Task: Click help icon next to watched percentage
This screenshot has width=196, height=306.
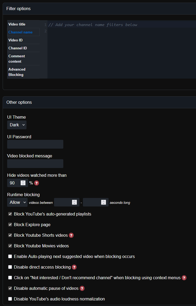Action: coord(37,183)
